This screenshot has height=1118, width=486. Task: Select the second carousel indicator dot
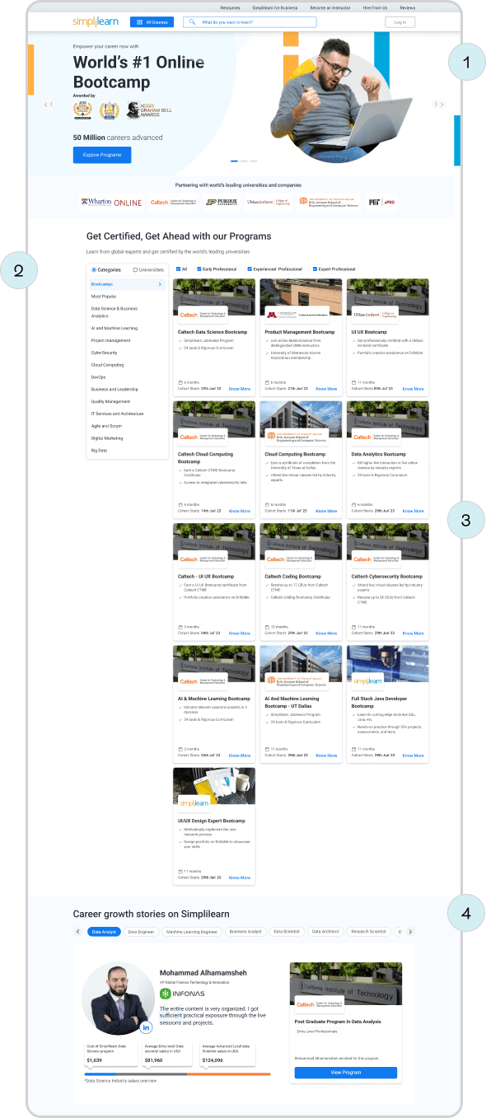[x=244, y=161]
